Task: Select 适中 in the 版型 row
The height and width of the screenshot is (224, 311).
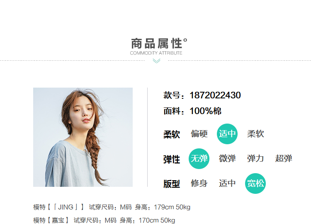Action: point(227,183)
